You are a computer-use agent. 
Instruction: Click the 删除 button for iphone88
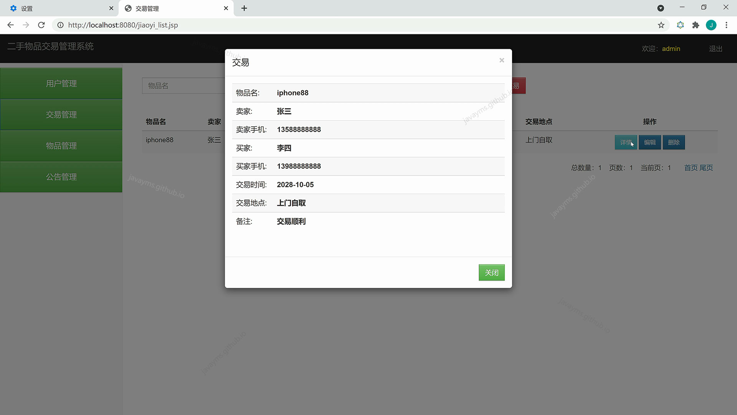pos(674,142)
